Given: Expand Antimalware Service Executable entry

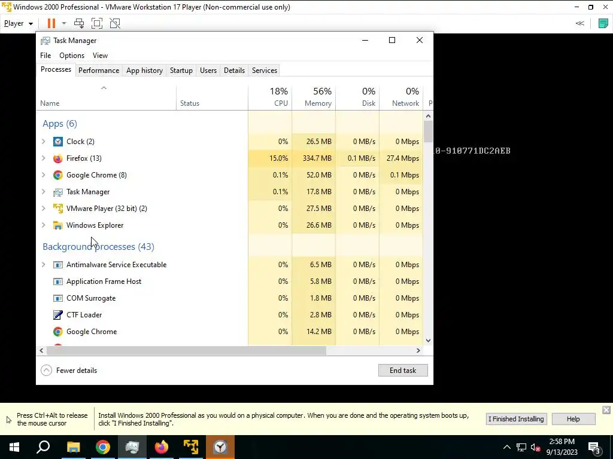Looking at the screenshot, I should 43,265.
